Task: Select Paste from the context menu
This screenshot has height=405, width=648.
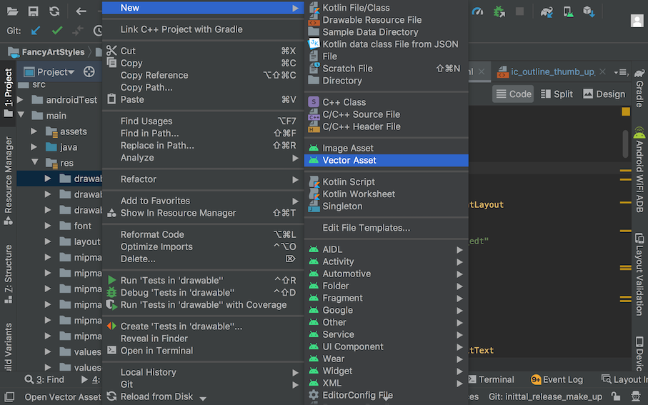Action: (x=203, y=99)
